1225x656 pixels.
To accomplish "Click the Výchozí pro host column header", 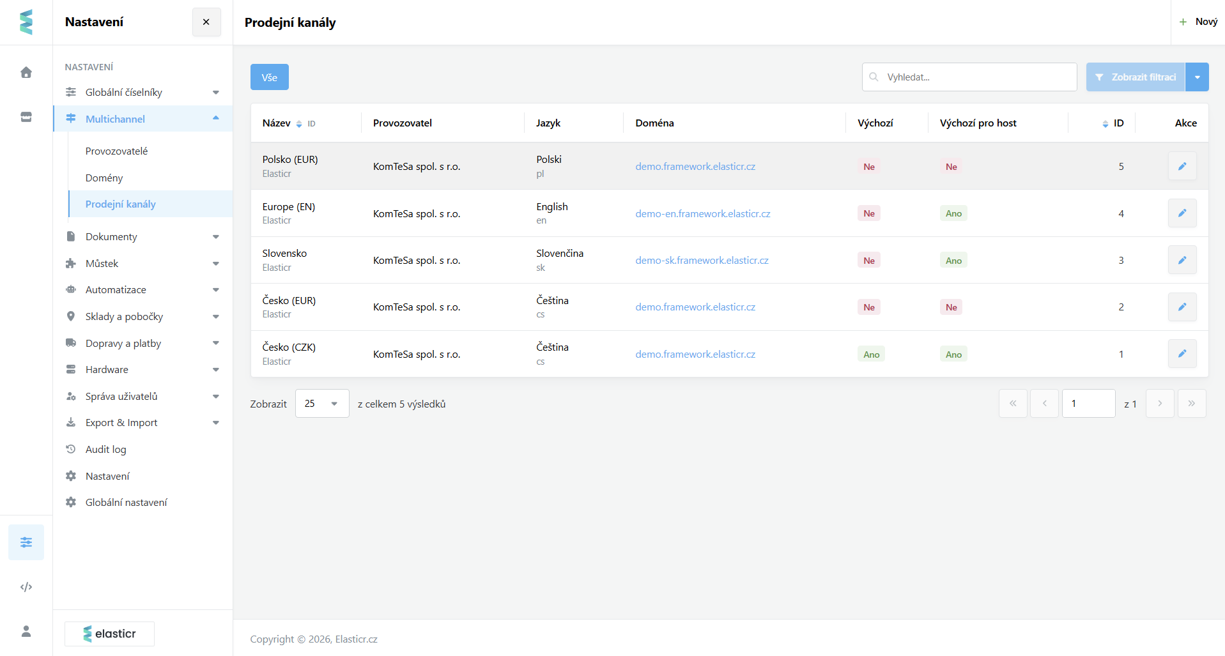I will [978, 123].
